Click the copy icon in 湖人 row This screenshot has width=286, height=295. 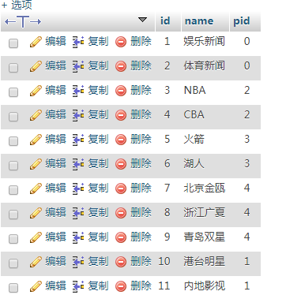[78, 164]
